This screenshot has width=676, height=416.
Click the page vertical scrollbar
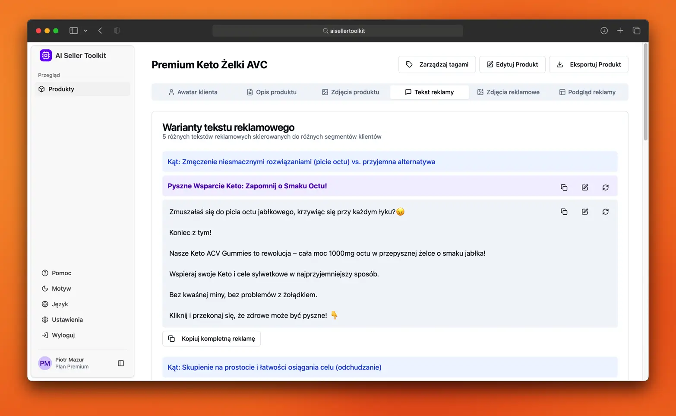(645, 92)
